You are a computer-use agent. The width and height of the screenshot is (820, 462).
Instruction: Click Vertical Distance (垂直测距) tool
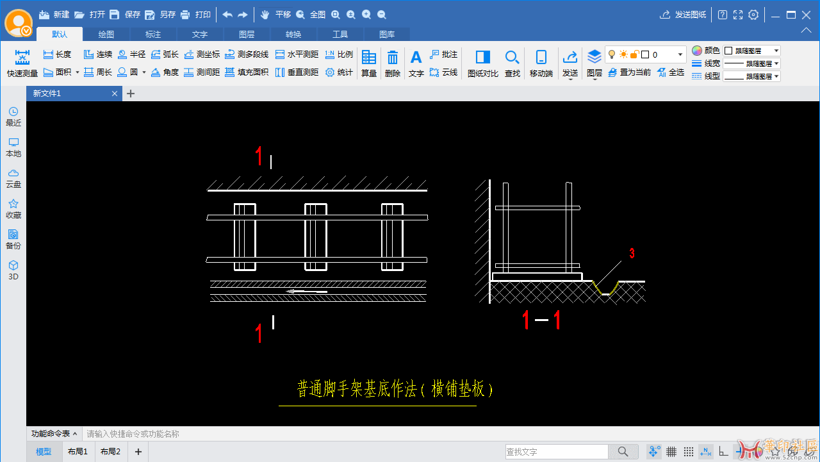297,72
